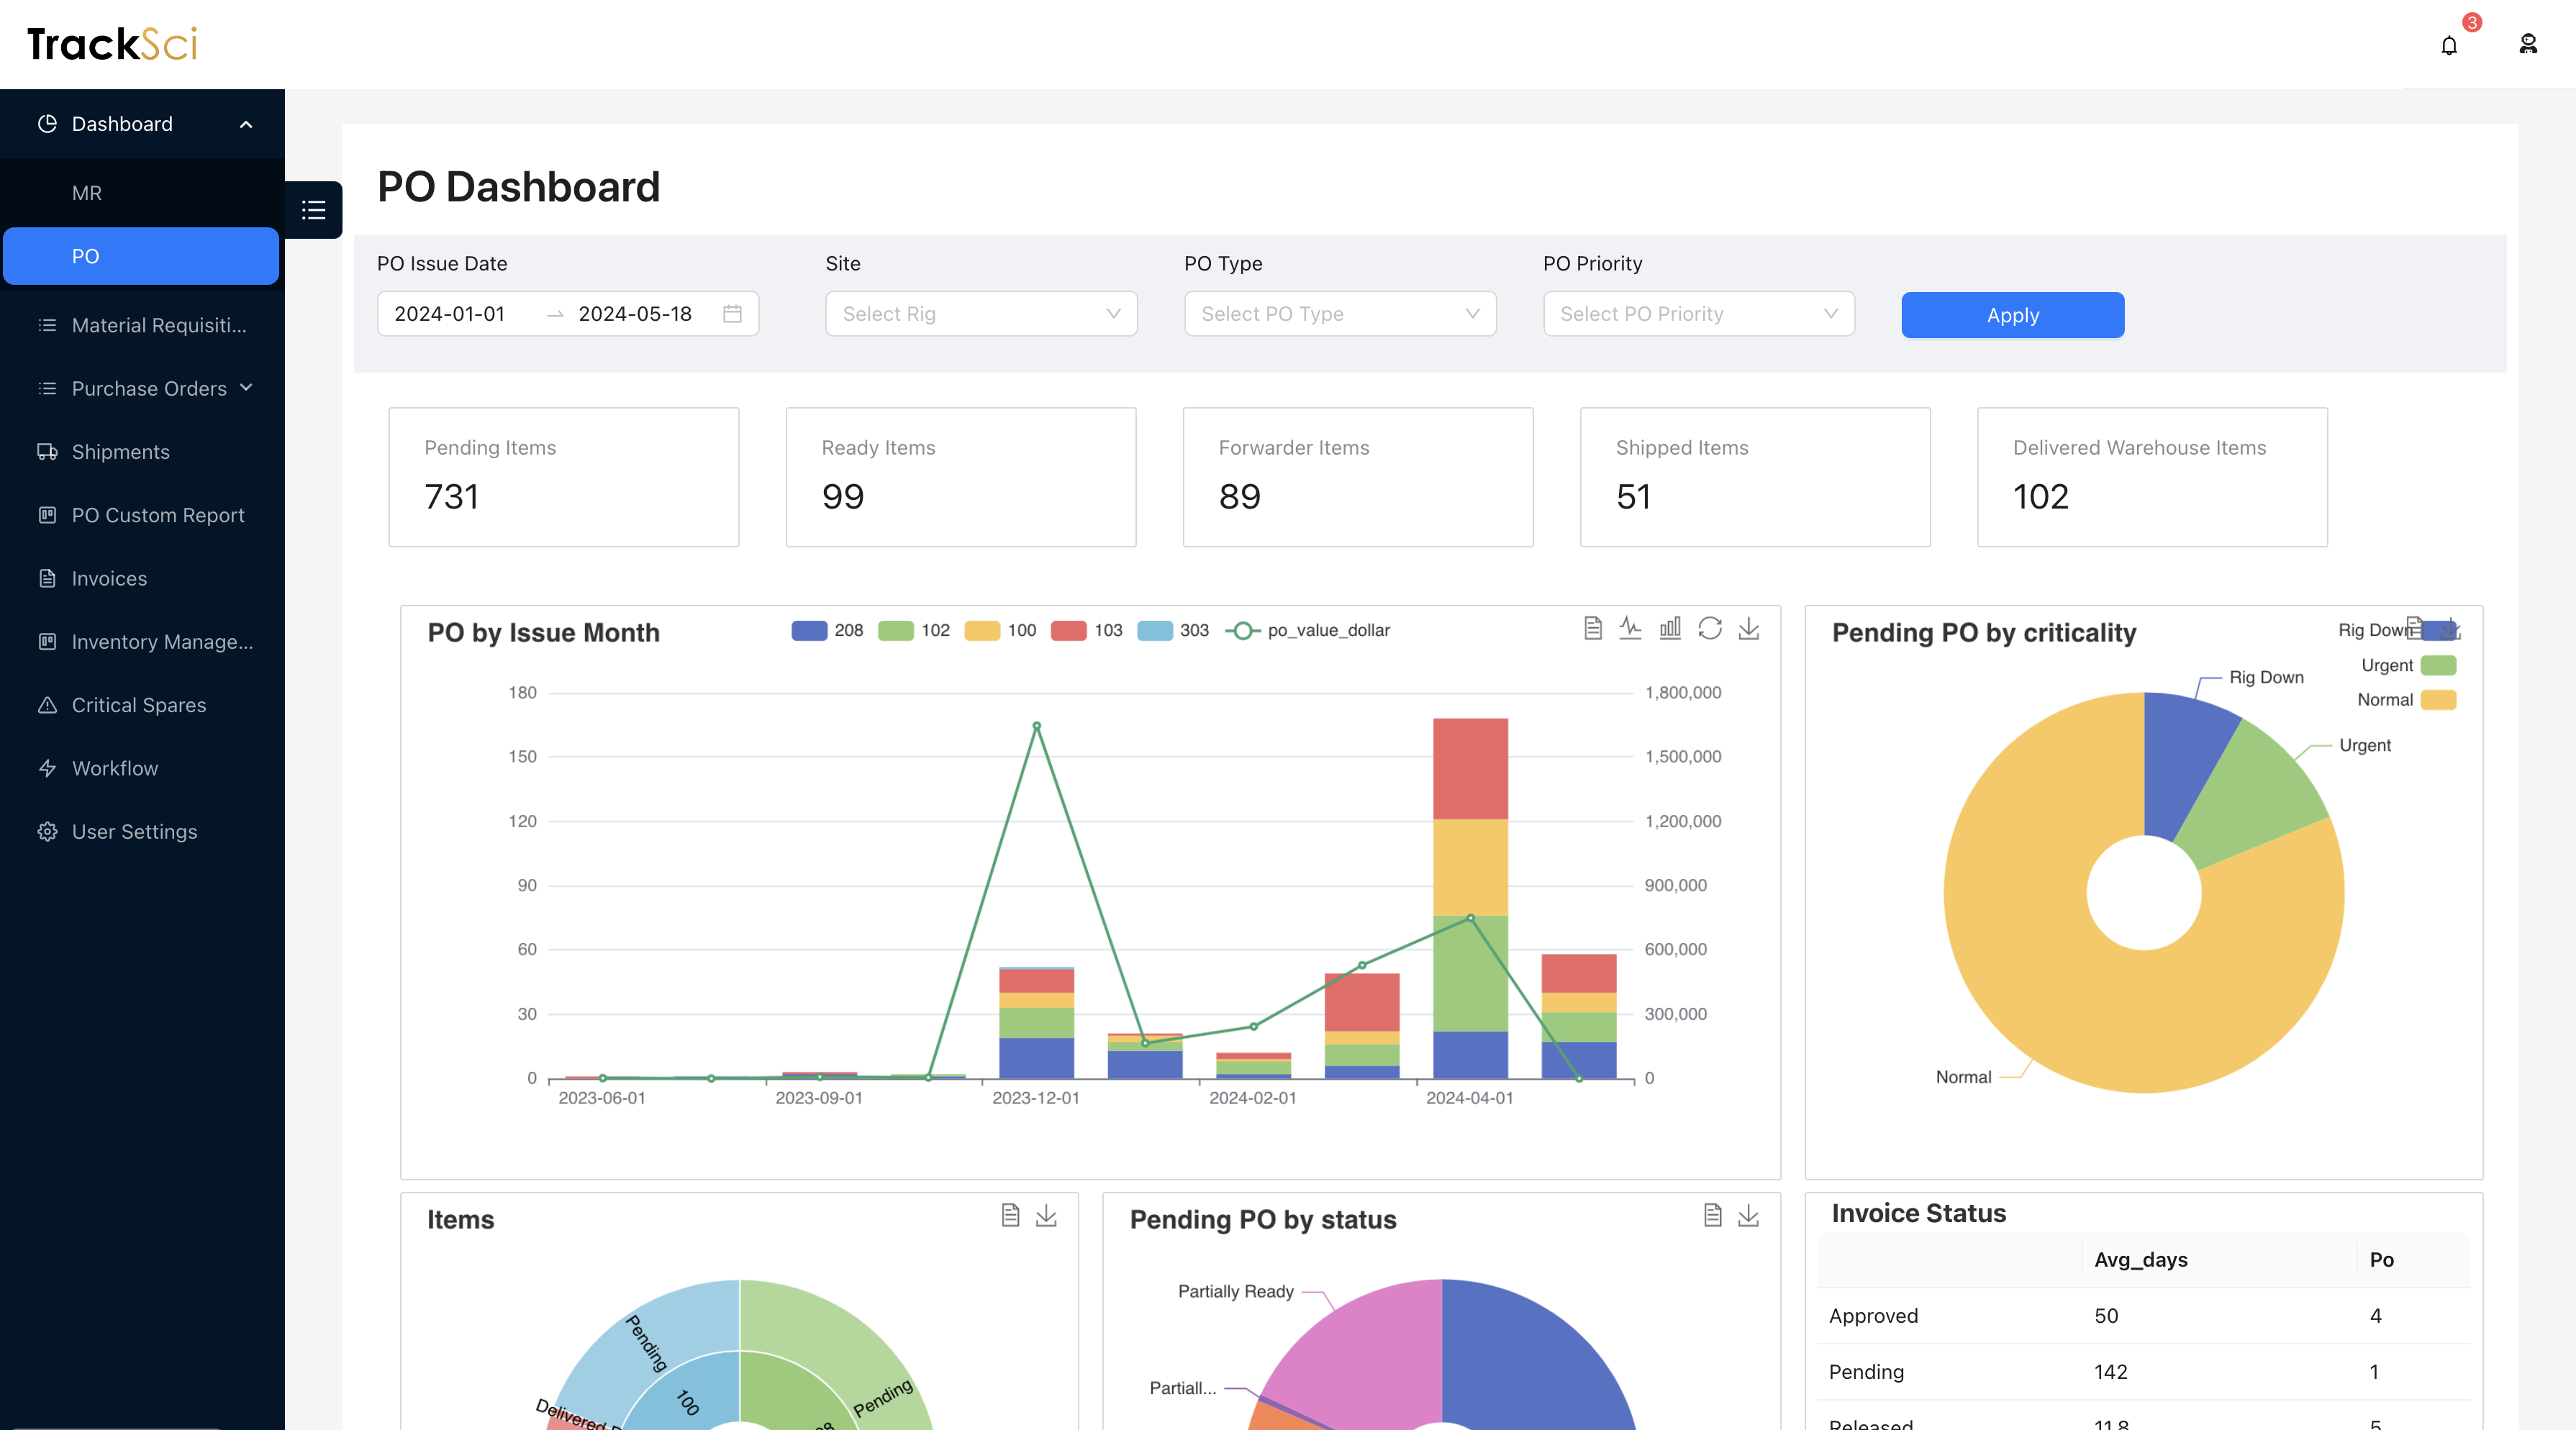Click the Apply filter button
The image size is (2576, 1430).
pyautogui.click(x=2012, y=315)
